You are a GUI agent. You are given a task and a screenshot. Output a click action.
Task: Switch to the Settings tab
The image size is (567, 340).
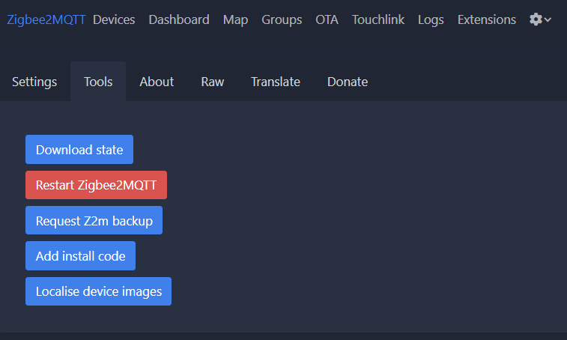coord(34,82)
